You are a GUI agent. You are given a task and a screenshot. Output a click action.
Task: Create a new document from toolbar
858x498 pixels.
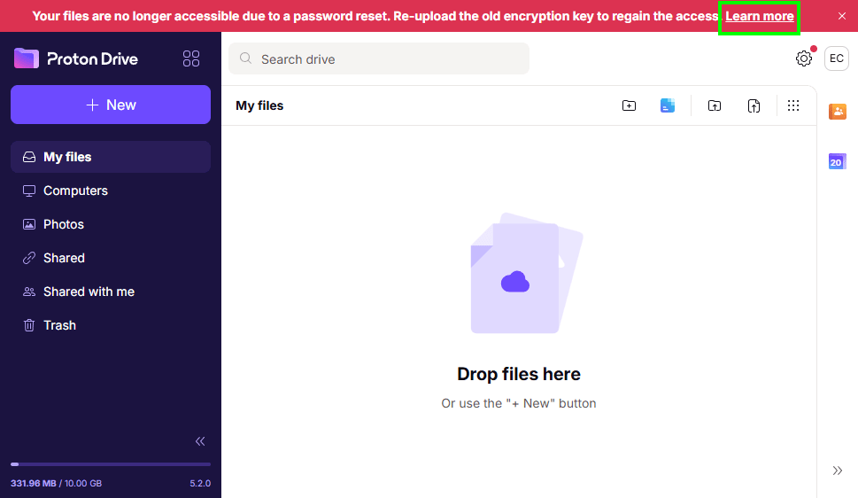coord(668,105)
